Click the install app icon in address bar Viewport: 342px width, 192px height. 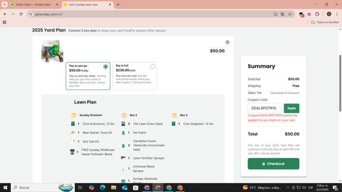(275, 14)
